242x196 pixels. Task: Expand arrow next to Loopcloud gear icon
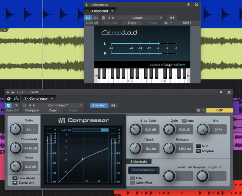(x=171, y=23)
